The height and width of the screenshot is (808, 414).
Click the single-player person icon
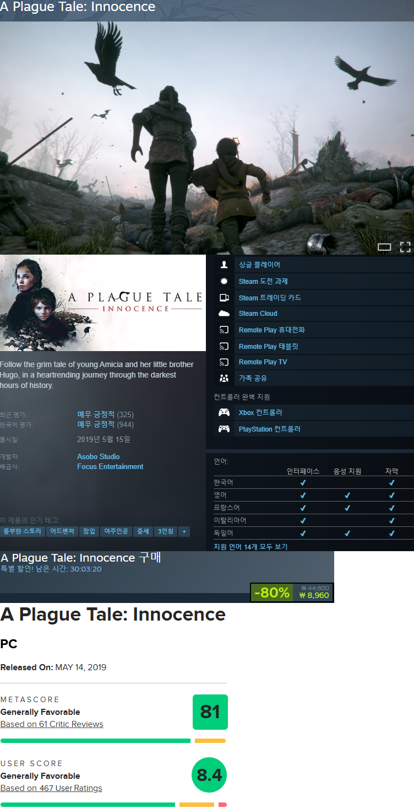click(x=224, y=265)
